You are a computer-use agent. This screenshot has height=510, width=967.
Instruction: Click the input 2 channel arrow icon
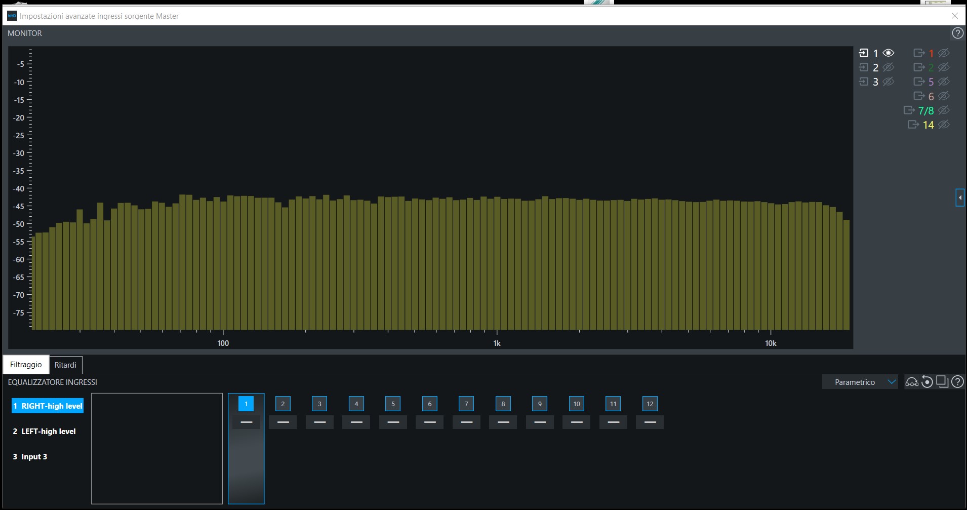(x=864, y=67)
